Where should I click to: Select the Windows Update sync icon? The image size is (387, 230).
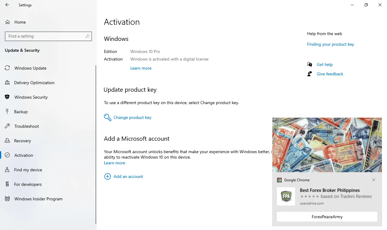click(7, 68)
